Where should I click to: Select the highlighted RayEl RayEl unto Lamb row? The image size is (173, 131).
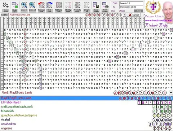(x=86, y=98)
